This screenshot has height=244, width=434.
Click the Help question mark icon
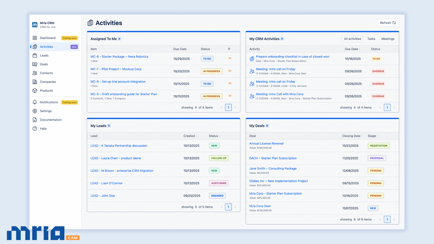tap(35, 129)
